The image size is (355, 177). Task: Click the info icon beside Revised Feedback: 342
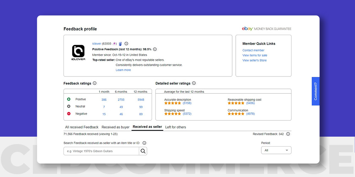[288, 134]
